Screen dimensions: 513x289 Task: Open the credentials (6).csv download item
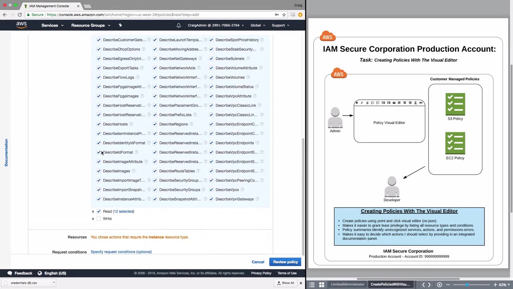[x=24, y=283]
